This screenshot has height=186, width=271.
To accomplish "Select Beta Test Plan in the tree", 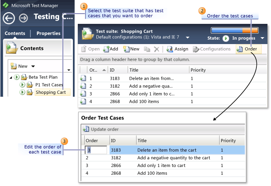I will click(x=43, y=77).
